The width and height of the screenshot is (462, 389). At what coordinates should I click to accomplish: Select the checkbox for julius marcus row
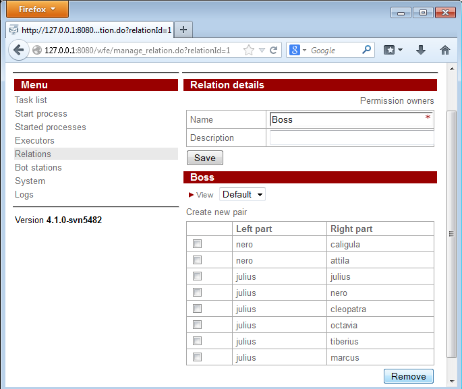[198, 357]
